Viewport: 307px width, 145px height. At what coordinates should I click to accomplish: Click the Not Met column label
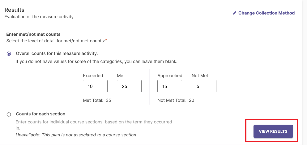point(200,76)
